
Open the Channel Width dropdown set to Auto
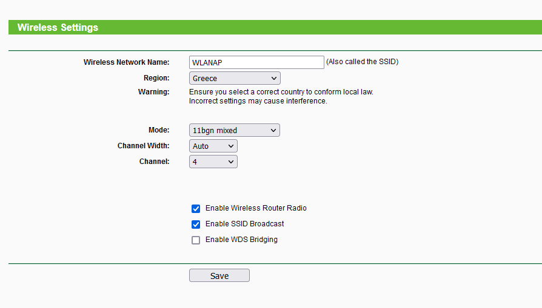(x=213, y=146)
